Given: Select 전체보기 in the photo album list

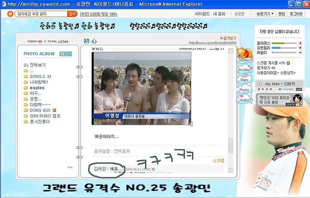Looking at the screenshot, I should coord(37,65).
